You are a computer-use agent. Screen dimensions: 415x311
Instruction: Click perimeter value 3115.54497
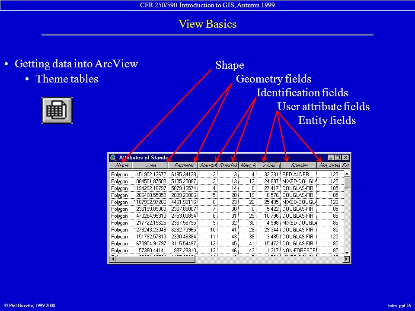[183, 244]
